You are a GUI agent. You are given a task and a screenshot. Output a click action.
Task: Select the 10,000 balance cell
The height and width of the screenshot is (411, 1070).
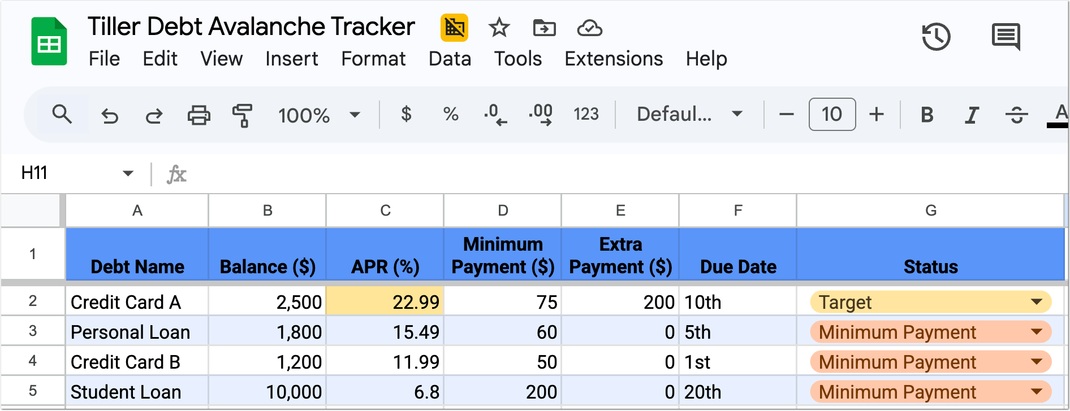point(267,391)
